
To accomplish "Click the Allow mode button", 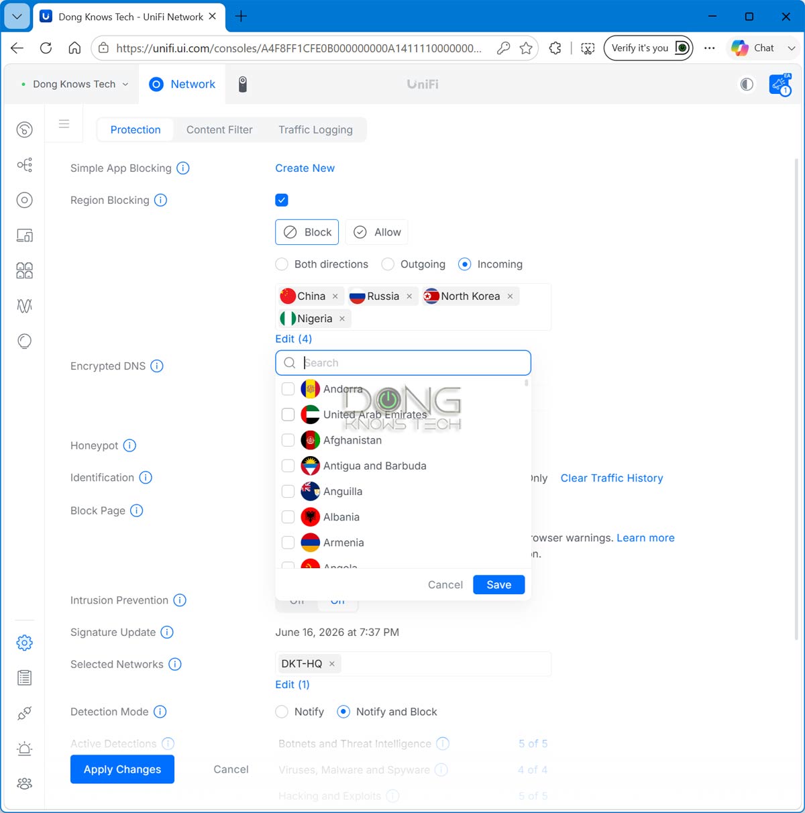I will coord(377,232).
